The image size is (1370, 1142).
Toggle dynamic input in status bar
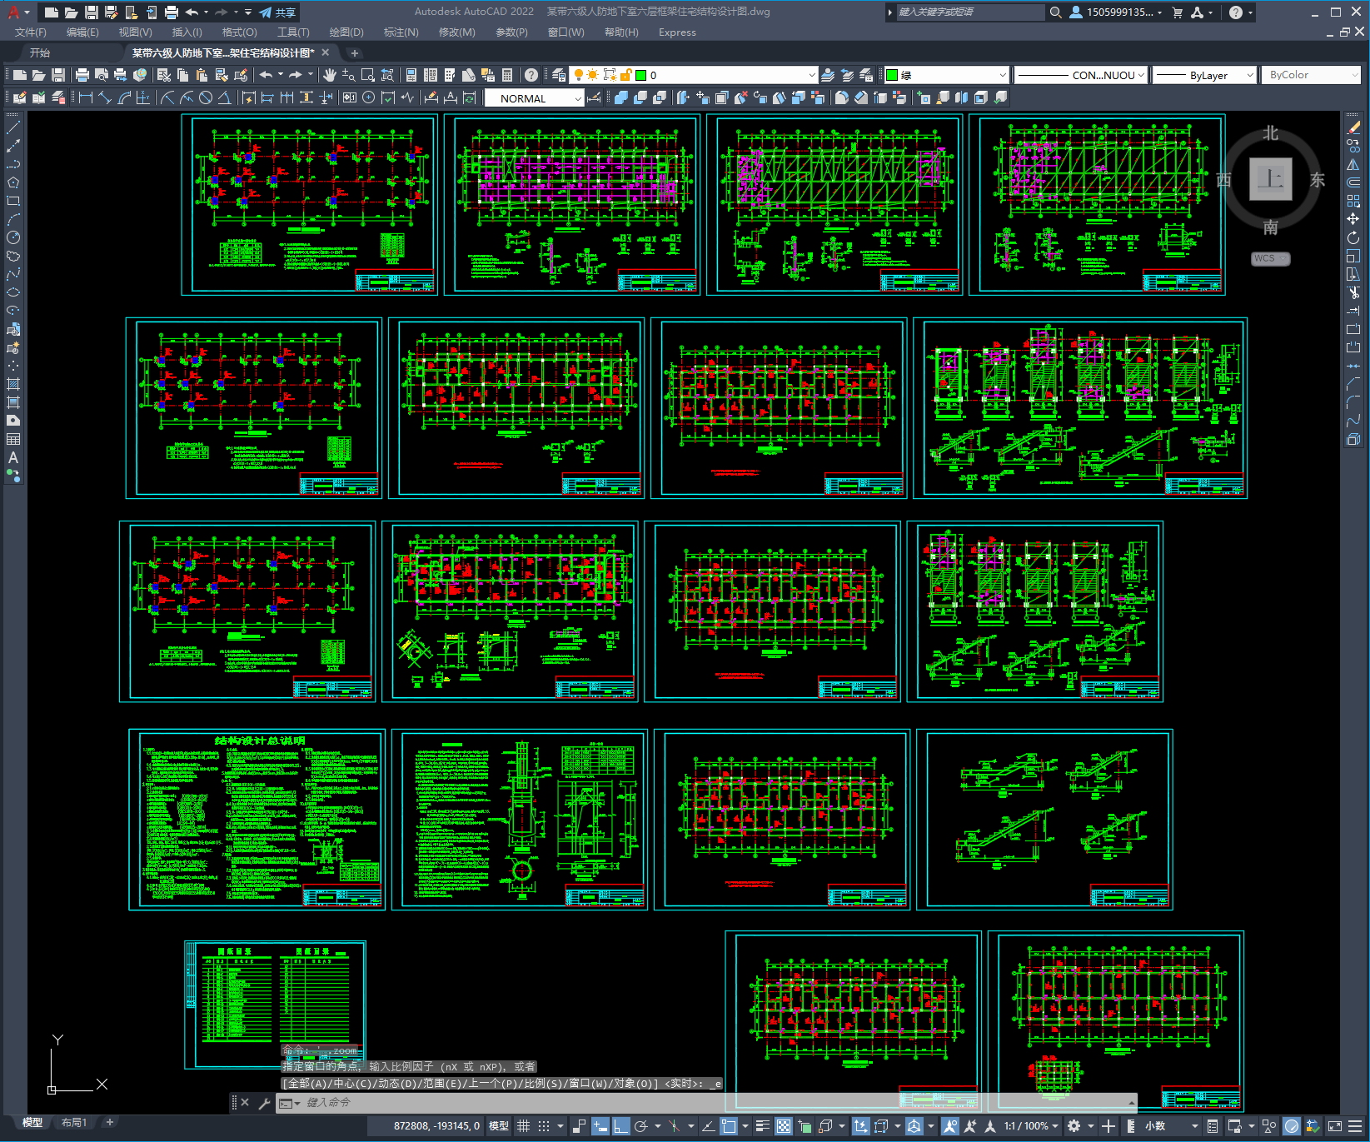tap(600, 1126)
